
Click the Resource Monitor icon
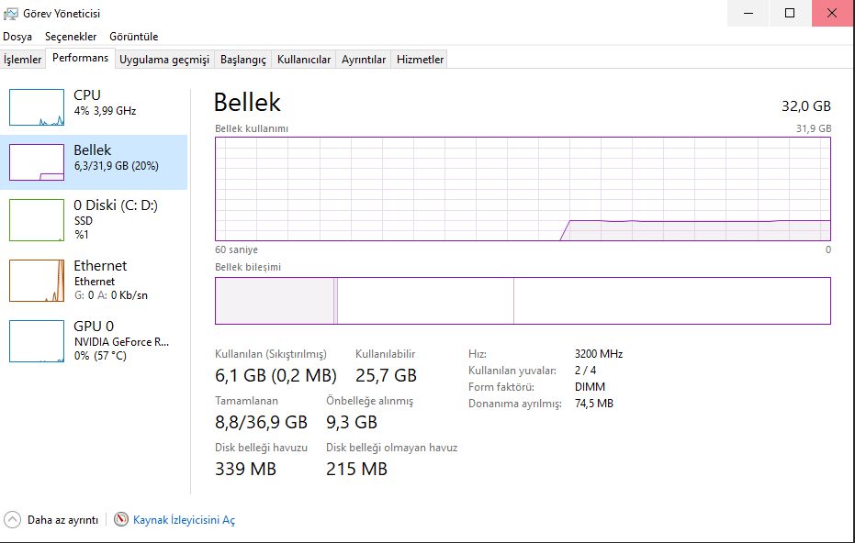point(121,520)
